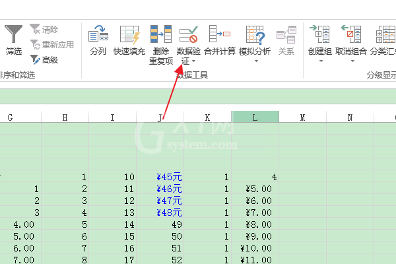Select column G cell showing 4.00
This screenshot has height=264, width=396.
click(20, 224)
